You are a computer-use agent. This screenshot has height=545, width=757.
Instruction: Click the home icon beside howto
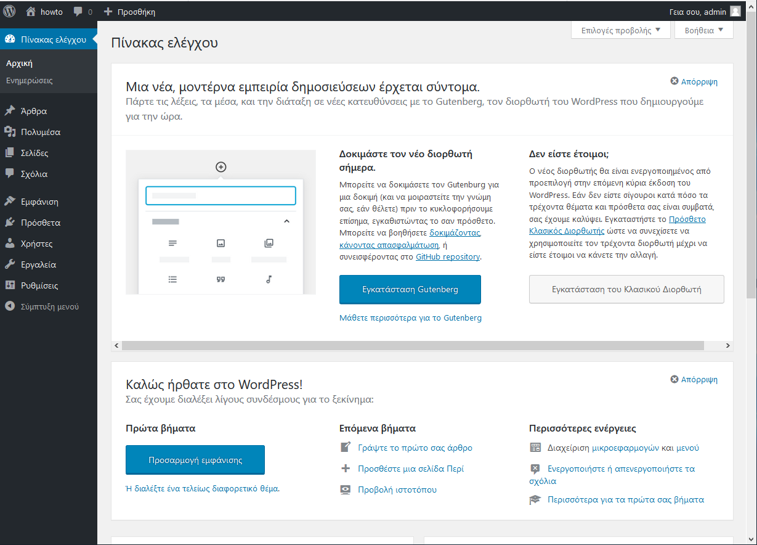pyautogui.click(x=31, y=11)
